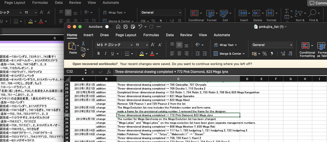Click Find & Select in background window
Viewport: 327px width, 142px height.
(x=313, y=15)
